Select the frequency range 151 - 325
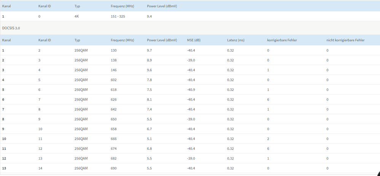 [118, 16]
